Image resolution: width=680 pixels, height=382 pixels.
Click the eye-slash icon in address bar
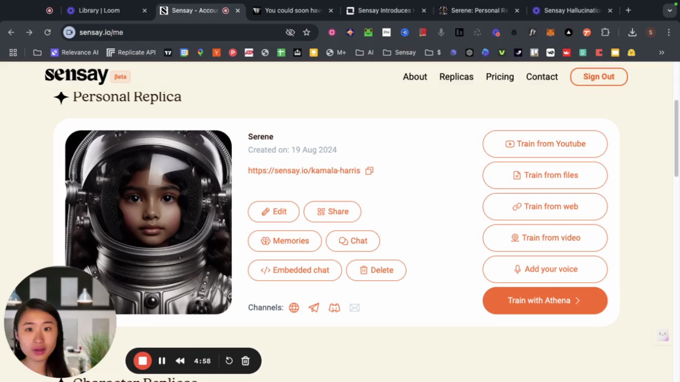(290, 32)
